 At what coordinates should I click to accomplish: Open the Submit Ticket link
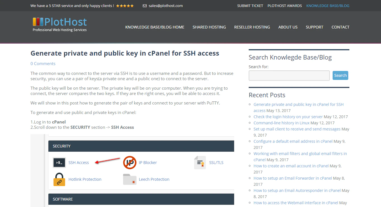click(x=250, y=6)
